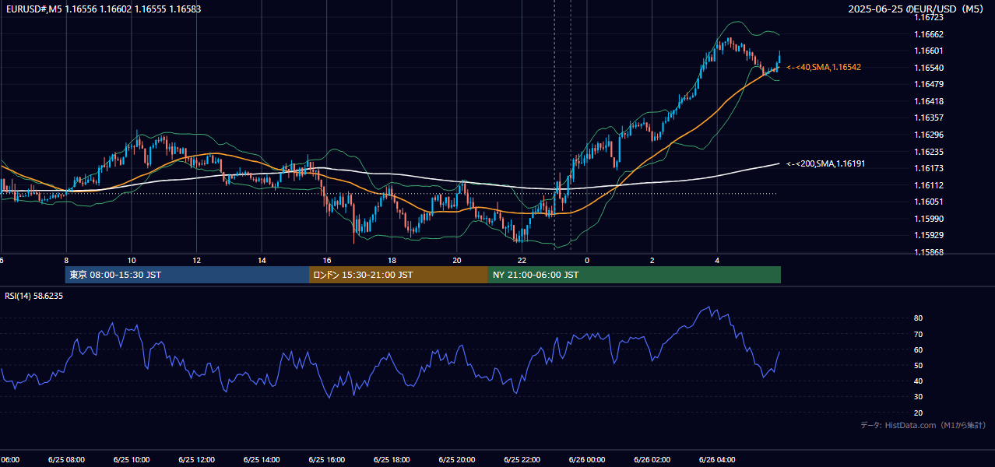Click the 6/26 04:00 date label
Image resolution: width=995 pixels, height=467 pixels.
[718, 460]
